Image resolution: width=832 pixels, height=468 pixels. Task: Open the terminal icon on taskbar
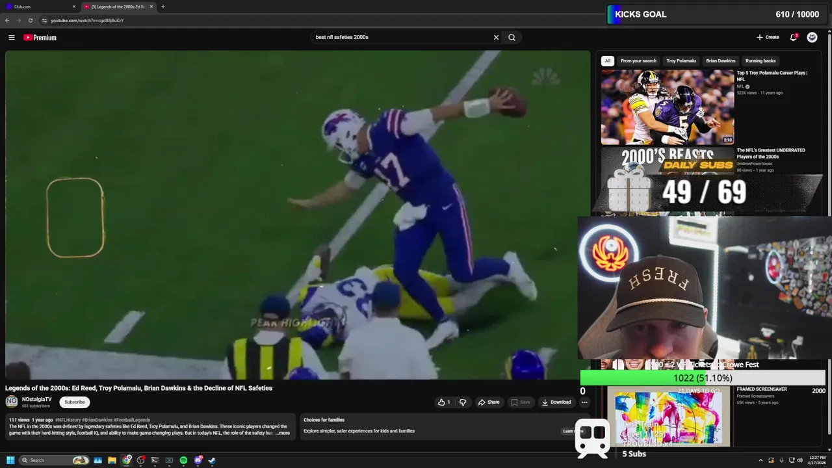155,460
